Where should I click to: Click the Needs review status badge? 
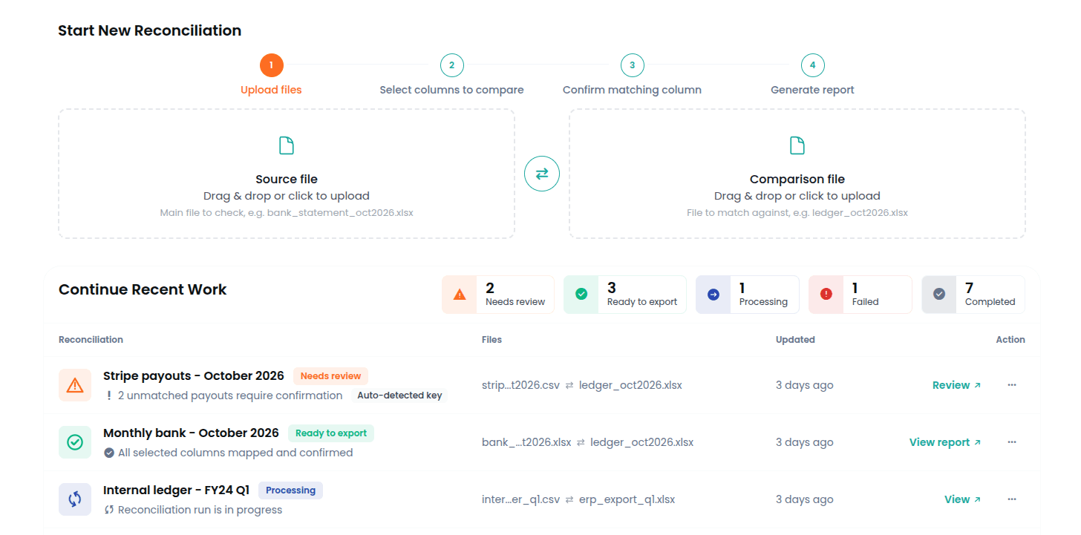[x=330, y=376]
